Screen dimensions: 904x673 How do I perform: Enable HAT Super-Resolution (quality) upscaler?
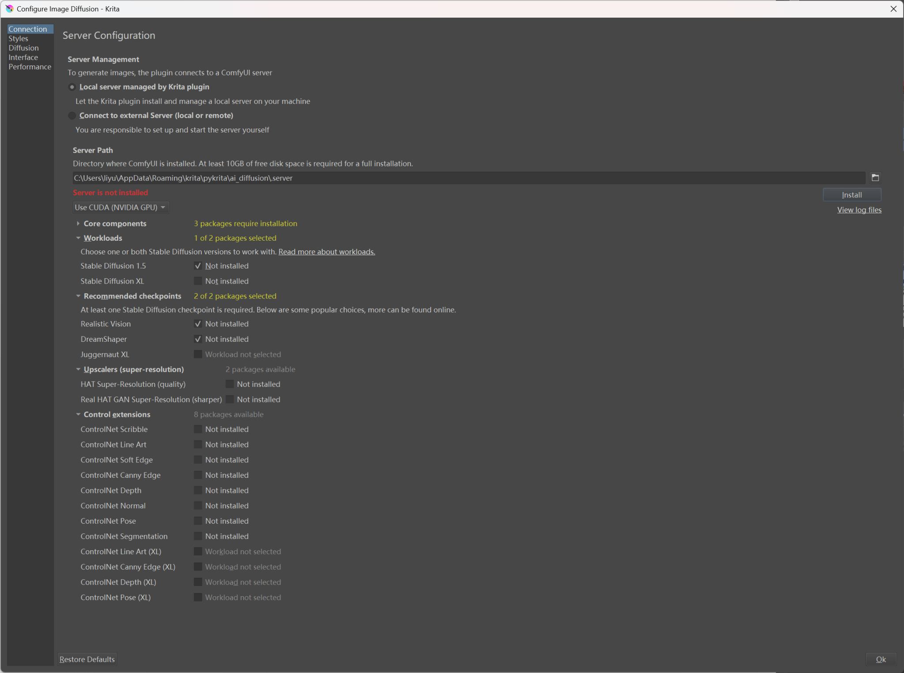coord(230,384)
